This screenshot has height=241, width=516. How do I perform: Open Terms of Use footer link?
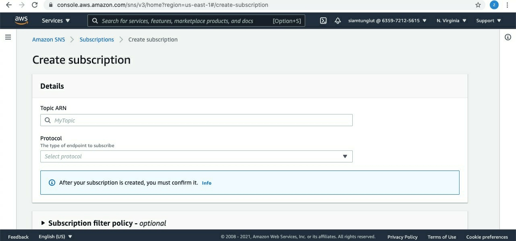click(442, 237)
